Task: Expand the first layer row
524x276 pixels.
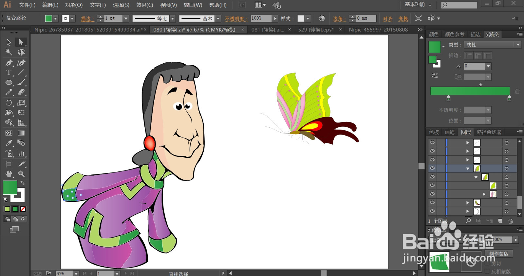Action: tap(468, 143)
